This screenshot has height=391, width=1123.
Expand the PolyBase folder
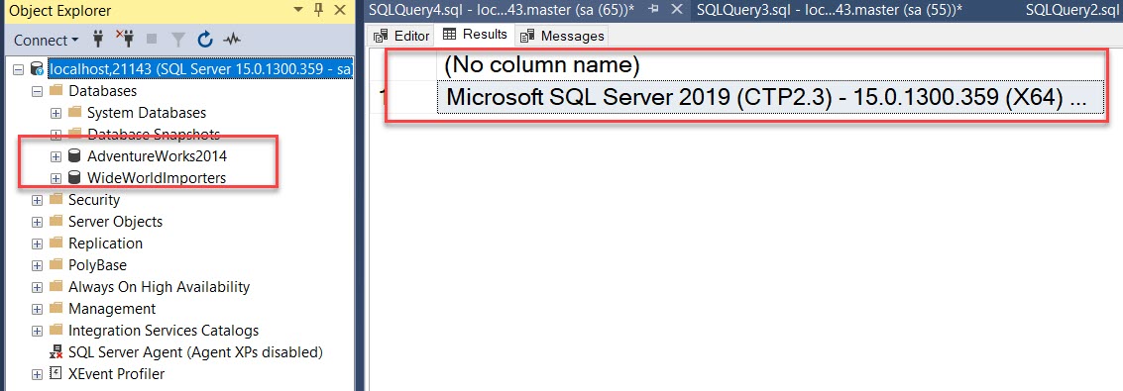[x=37, y=265]
